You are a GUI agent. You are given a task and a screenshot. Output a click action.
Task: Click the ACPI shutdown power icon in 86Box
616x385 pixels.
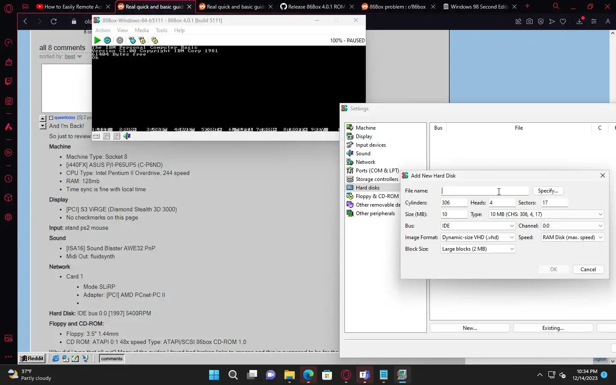click(120, 40)
